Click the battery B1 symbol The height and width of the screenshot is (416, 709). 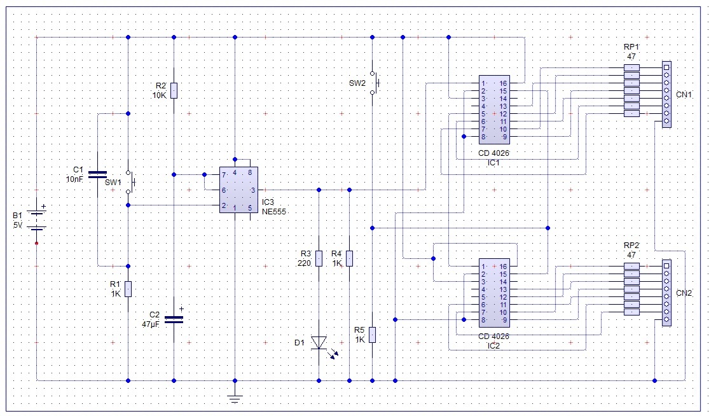(37, 220)
